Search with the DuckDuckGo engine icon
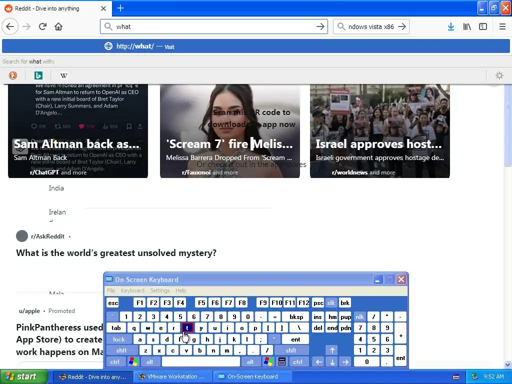This screenshot has height=384, width=512. (x=12, y=75)
